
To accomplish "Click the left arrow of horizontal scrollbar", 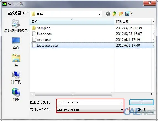I will (x=32, y=94).
